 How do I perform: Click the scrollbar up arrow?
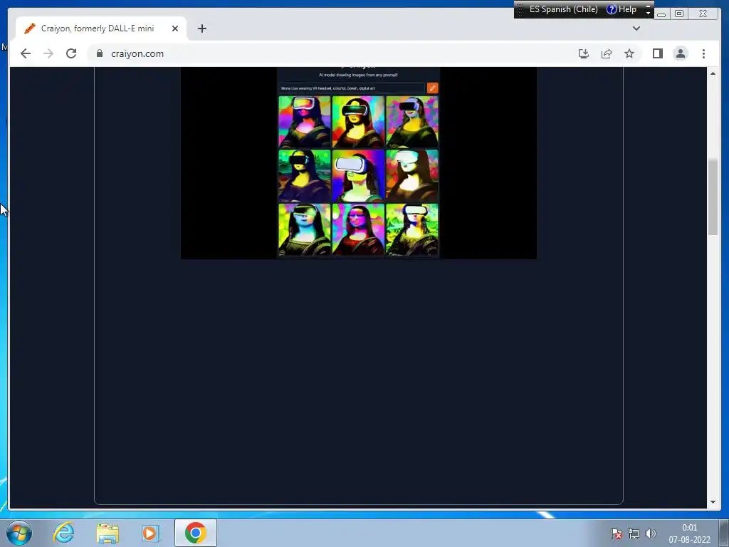713,73
